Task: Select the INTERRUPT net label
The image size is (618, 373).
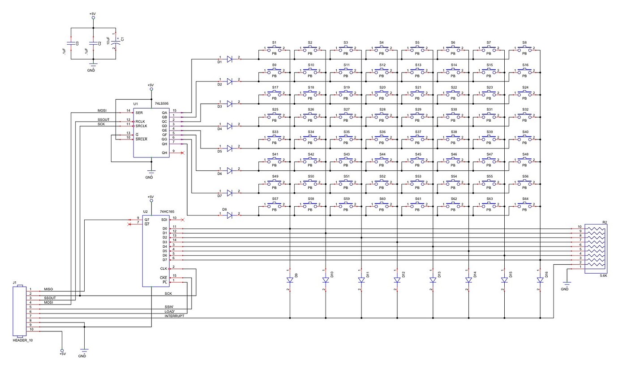Action: point(175,315)
